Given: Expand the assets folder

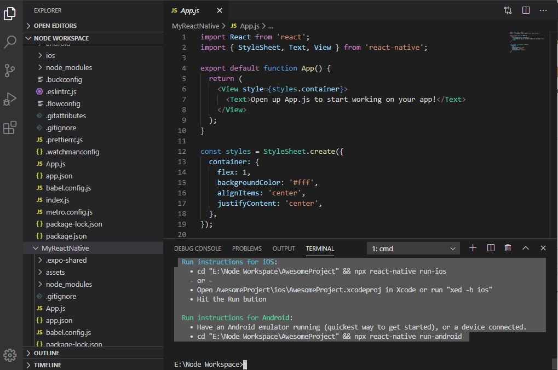Looking at the screenshot, I should click(x=93, y=273).
